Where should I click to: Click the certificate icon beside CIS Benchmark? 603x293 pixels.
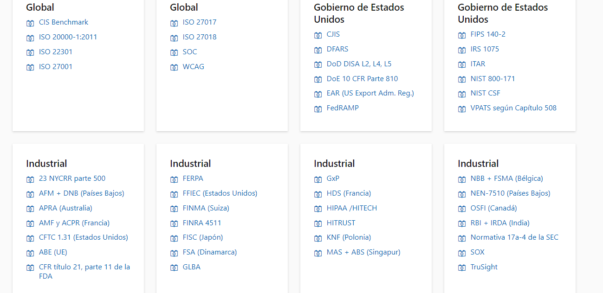30,23
